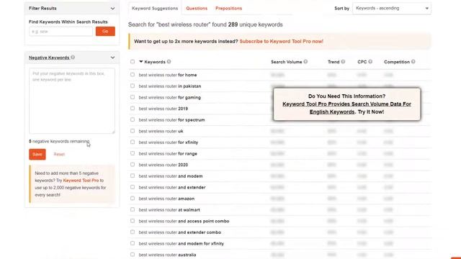This screenshot has width=461, height=259.
Task: Click the Search Volume info icon
Action: (305, 62)
